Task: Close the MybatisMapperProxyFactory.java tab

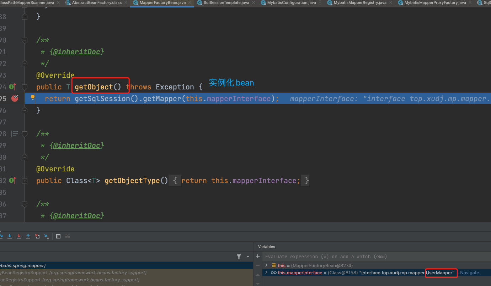Action: point(470,3)
